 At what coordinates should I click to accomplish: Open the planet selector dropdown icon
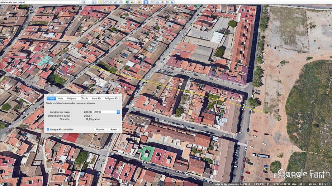point(139,2)
